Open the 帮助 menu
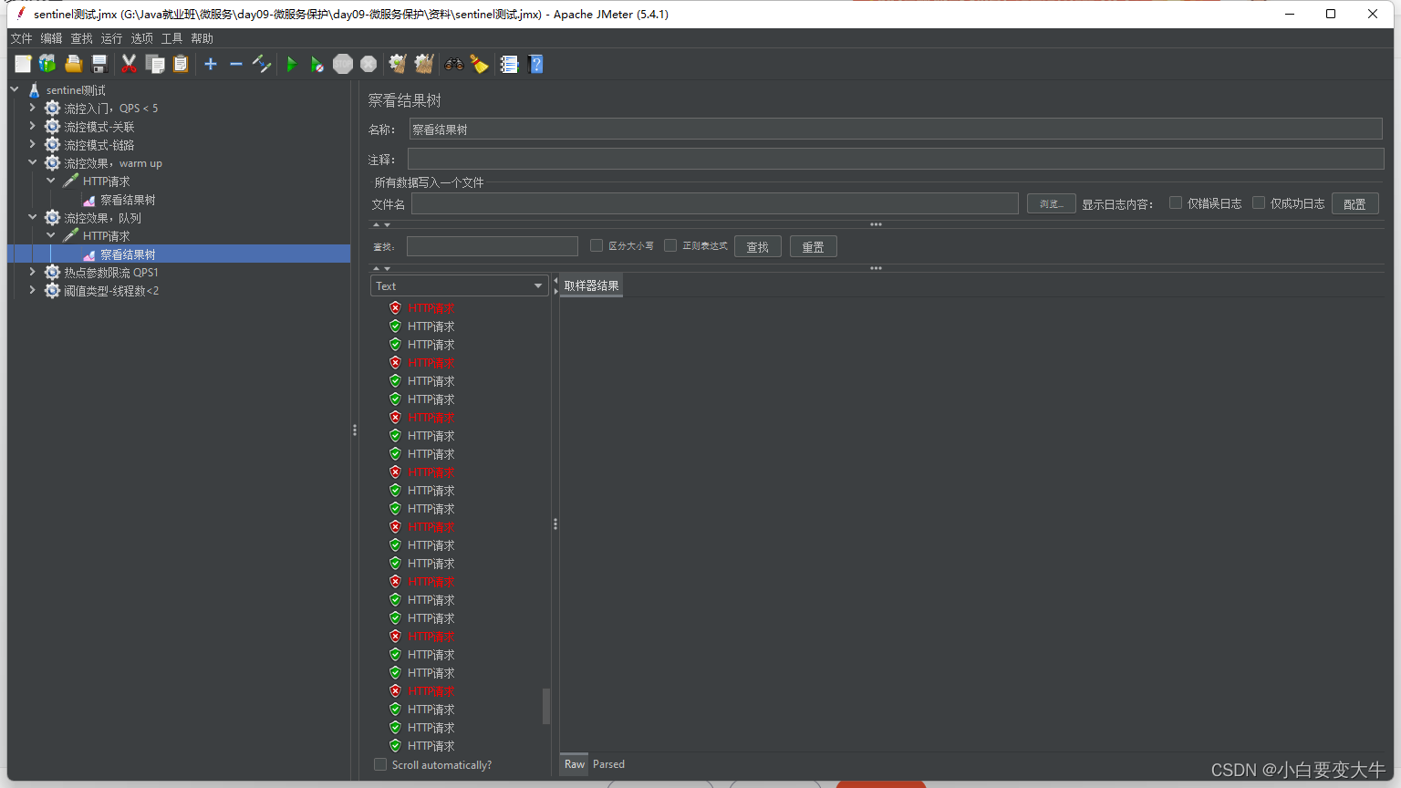Screen dimensions: 1401x788 [202, 38]
